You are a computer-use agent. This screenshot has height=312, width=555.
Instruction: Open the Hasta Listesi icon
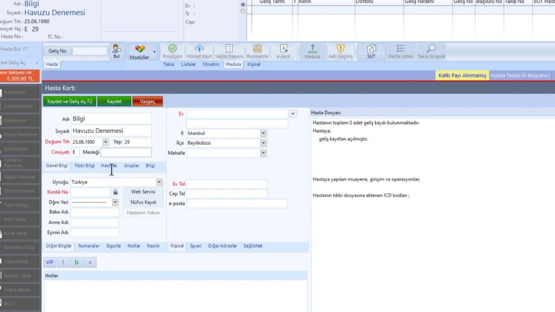coord(401,52)
